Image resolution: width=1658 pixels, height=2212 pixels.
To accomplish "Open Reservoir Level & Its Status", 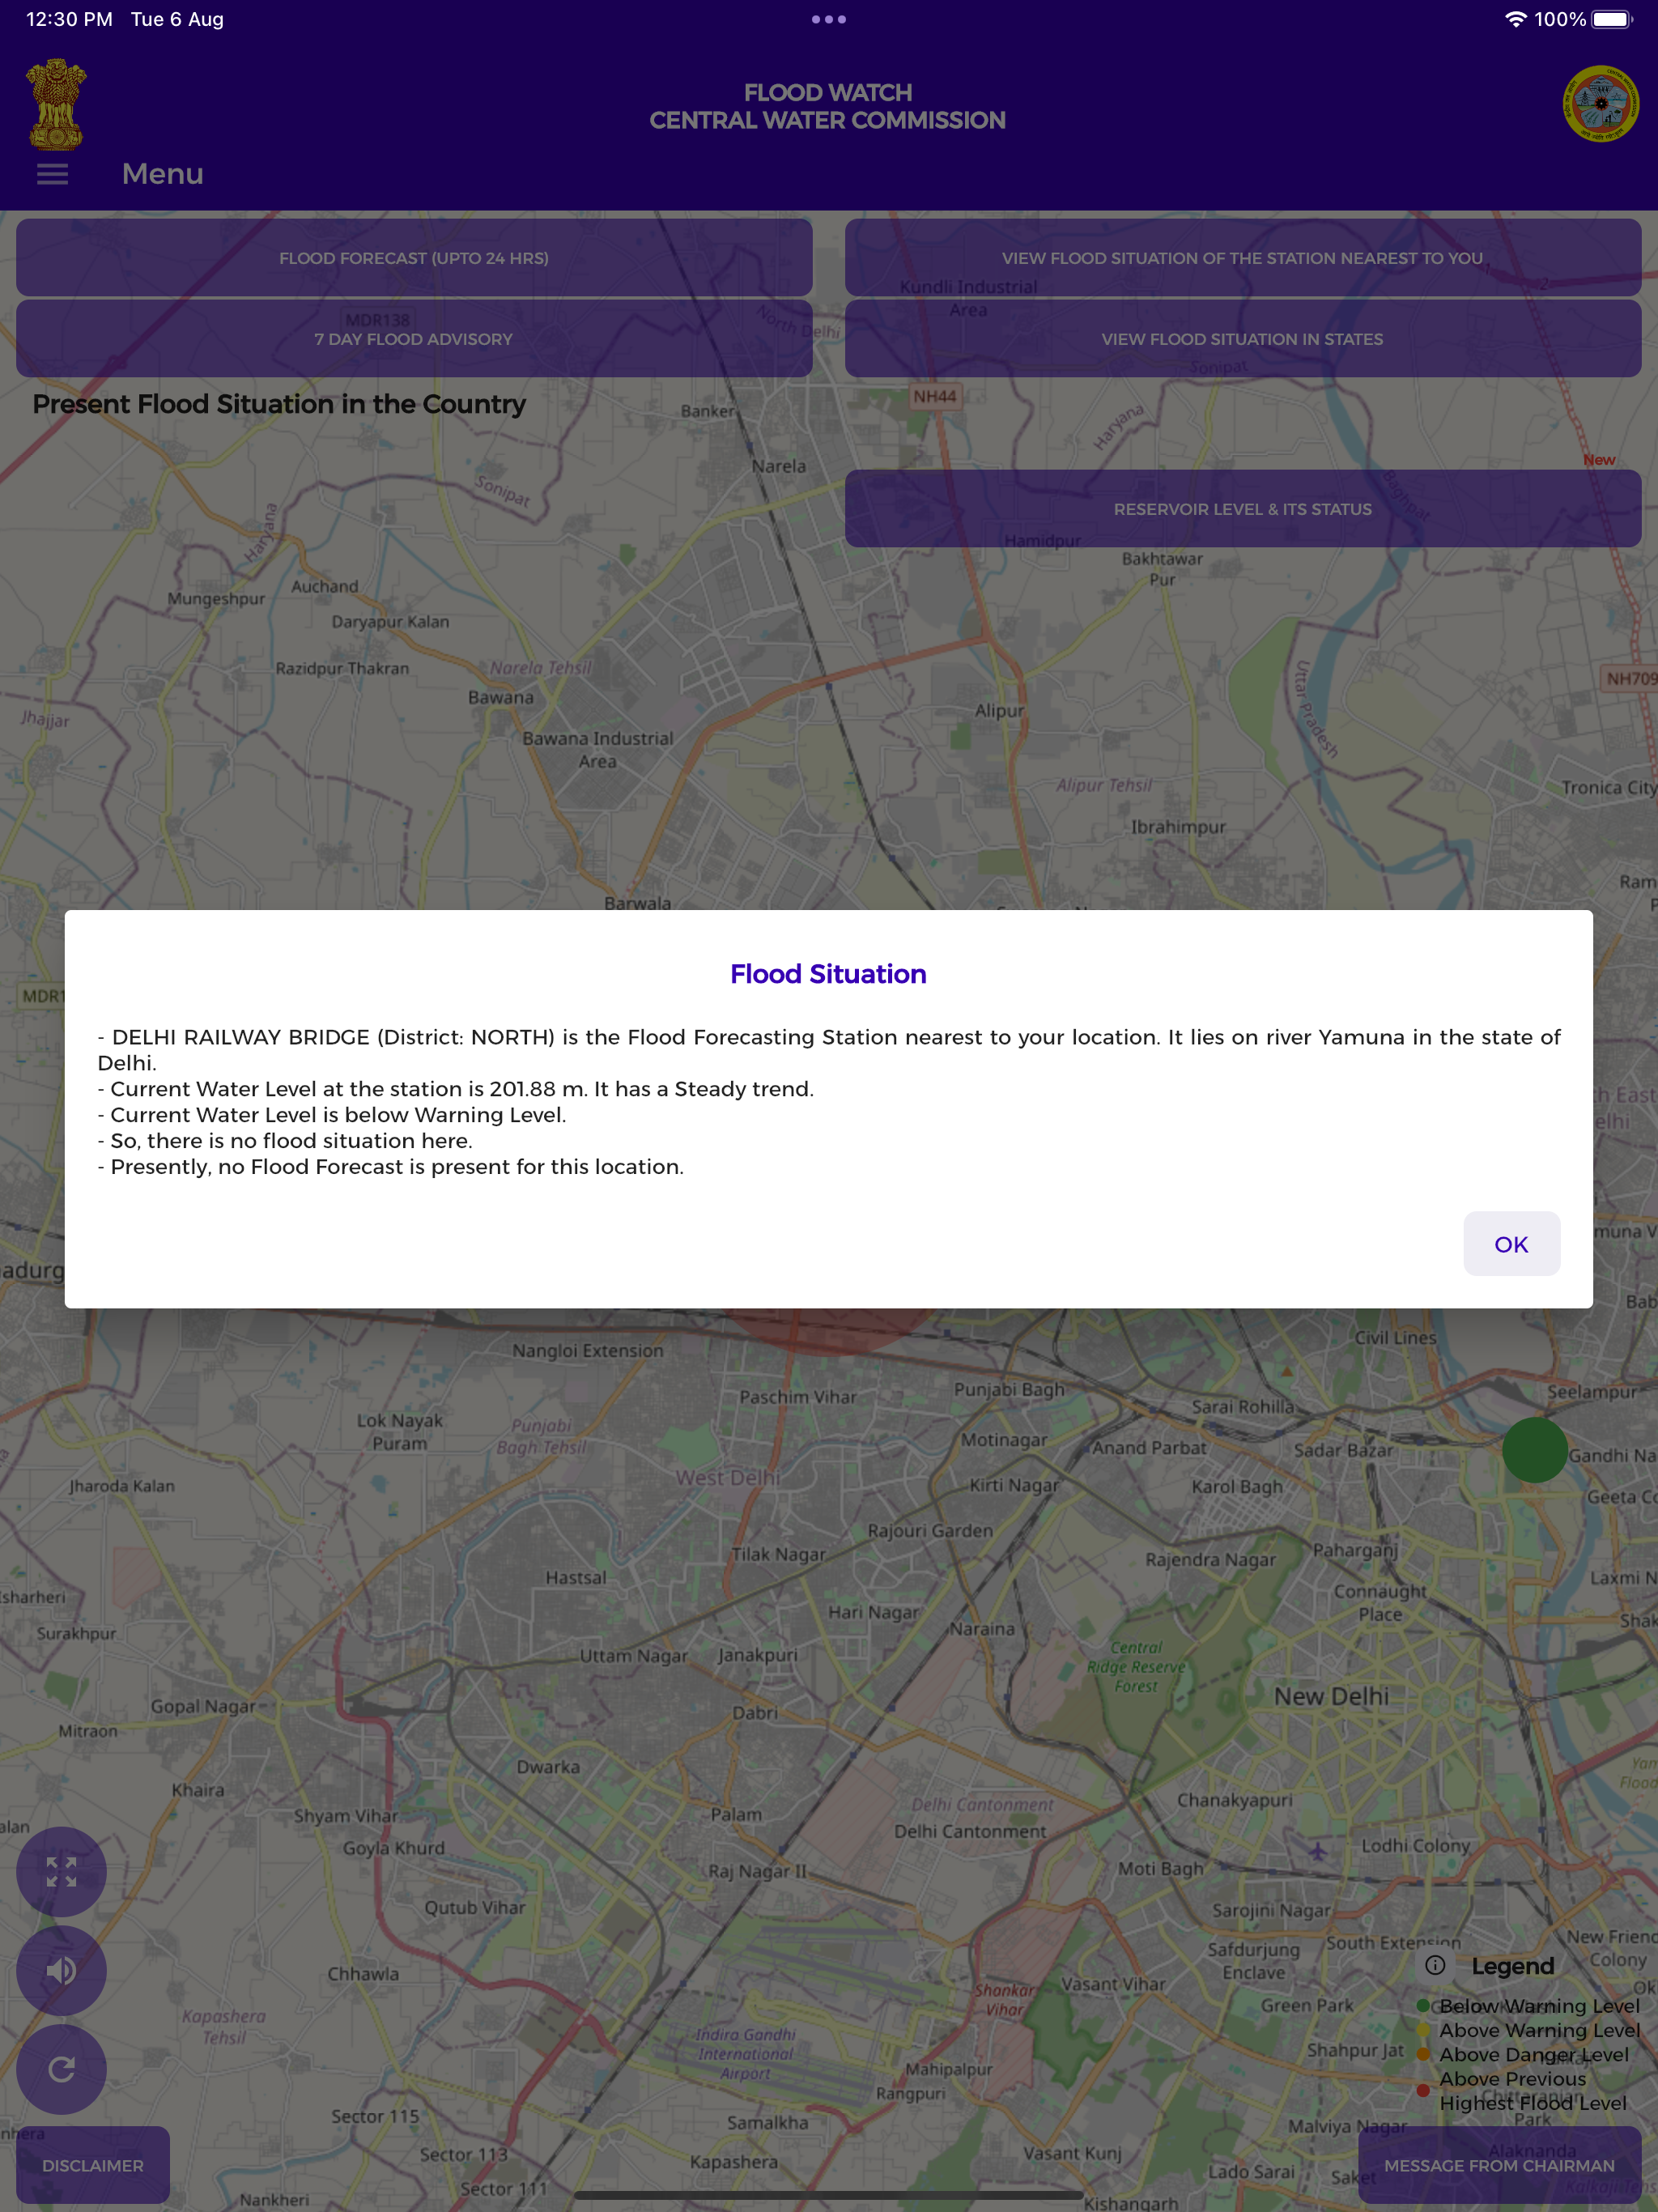I will tap(1243, 509).
